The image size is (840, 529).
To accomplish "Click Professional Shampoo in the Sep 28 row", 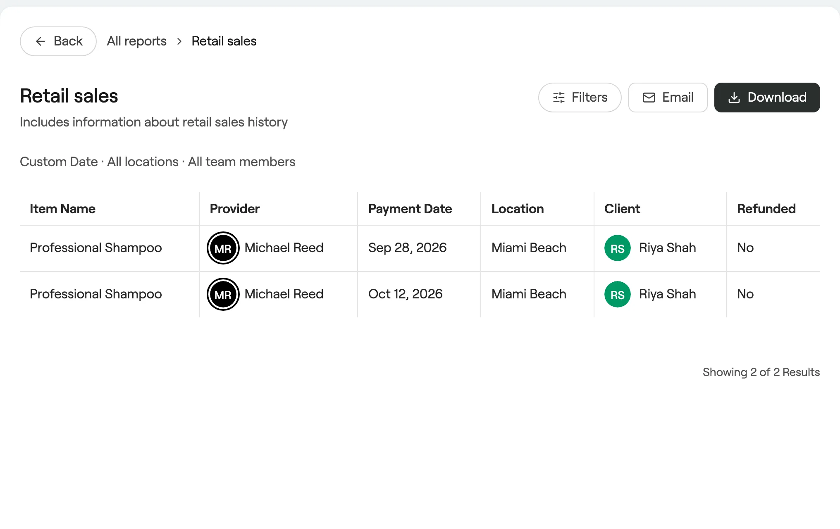I will [96, 248].
